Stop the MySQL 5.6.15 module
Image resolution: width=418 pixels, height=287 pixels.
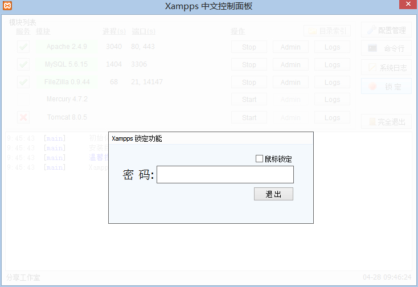click(x=249, y=64)
